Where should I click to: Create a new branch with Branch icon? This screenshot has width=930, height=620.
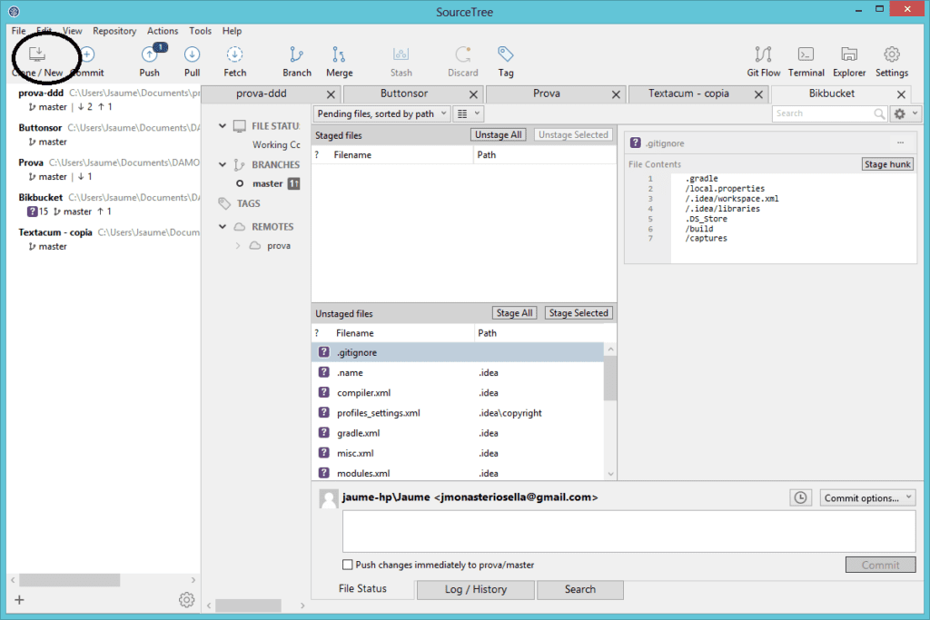click(296, 56)
